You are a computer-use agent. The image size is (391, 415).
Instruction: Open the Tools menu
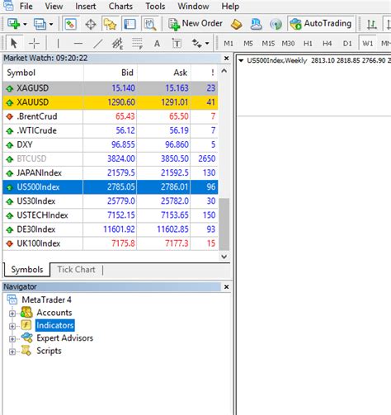(x=155, y=6)
